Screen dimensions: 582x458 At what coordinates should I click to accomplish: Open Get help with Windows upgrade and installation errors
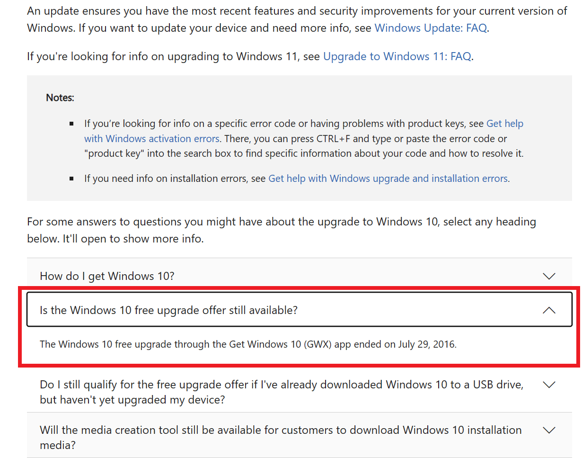pos(388,179)
